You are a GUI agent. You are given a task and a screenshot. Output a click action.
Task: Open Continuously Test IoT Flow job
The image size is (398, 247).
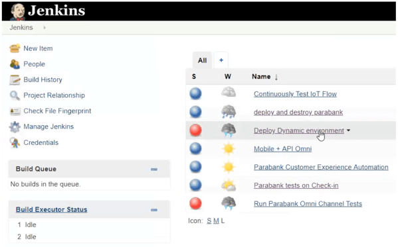(x=295, y=94)
